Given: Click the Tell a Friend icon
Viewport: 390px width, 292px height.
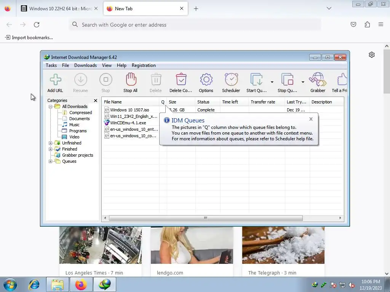Looking at the screenshot, I should pyautogui.click(x=342, y=80).
